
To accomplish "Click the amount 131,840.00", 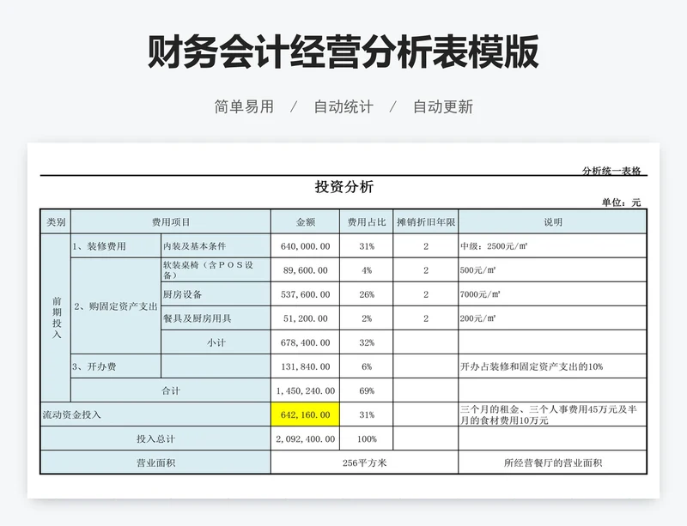I will 306,366.
